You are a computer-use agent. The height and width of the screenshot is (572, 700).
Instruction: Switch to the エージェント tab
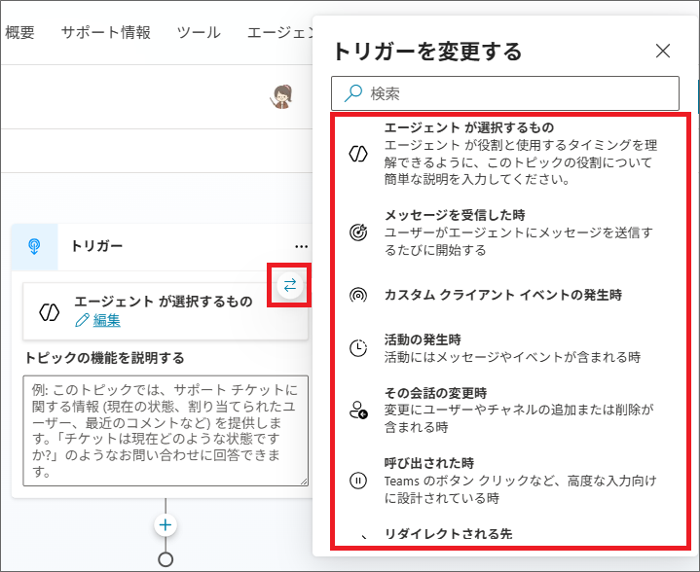[x=280, y=32]
